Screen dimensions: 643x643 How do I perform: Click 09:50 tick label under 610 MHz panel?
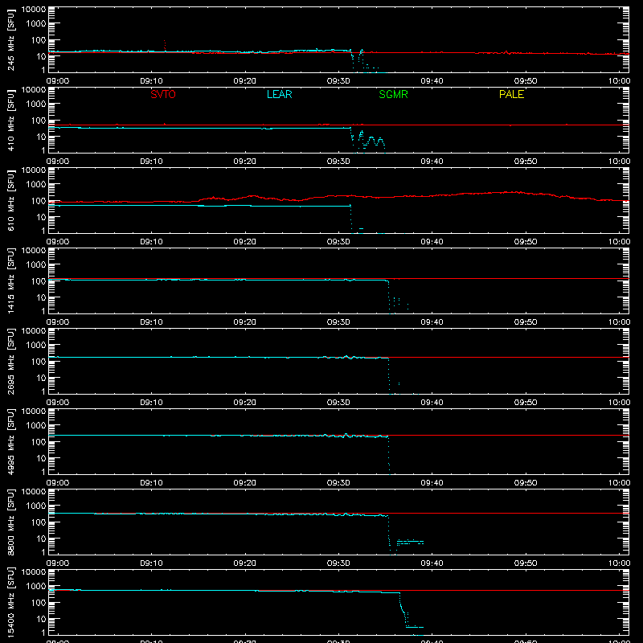click(x=526, y=242)
